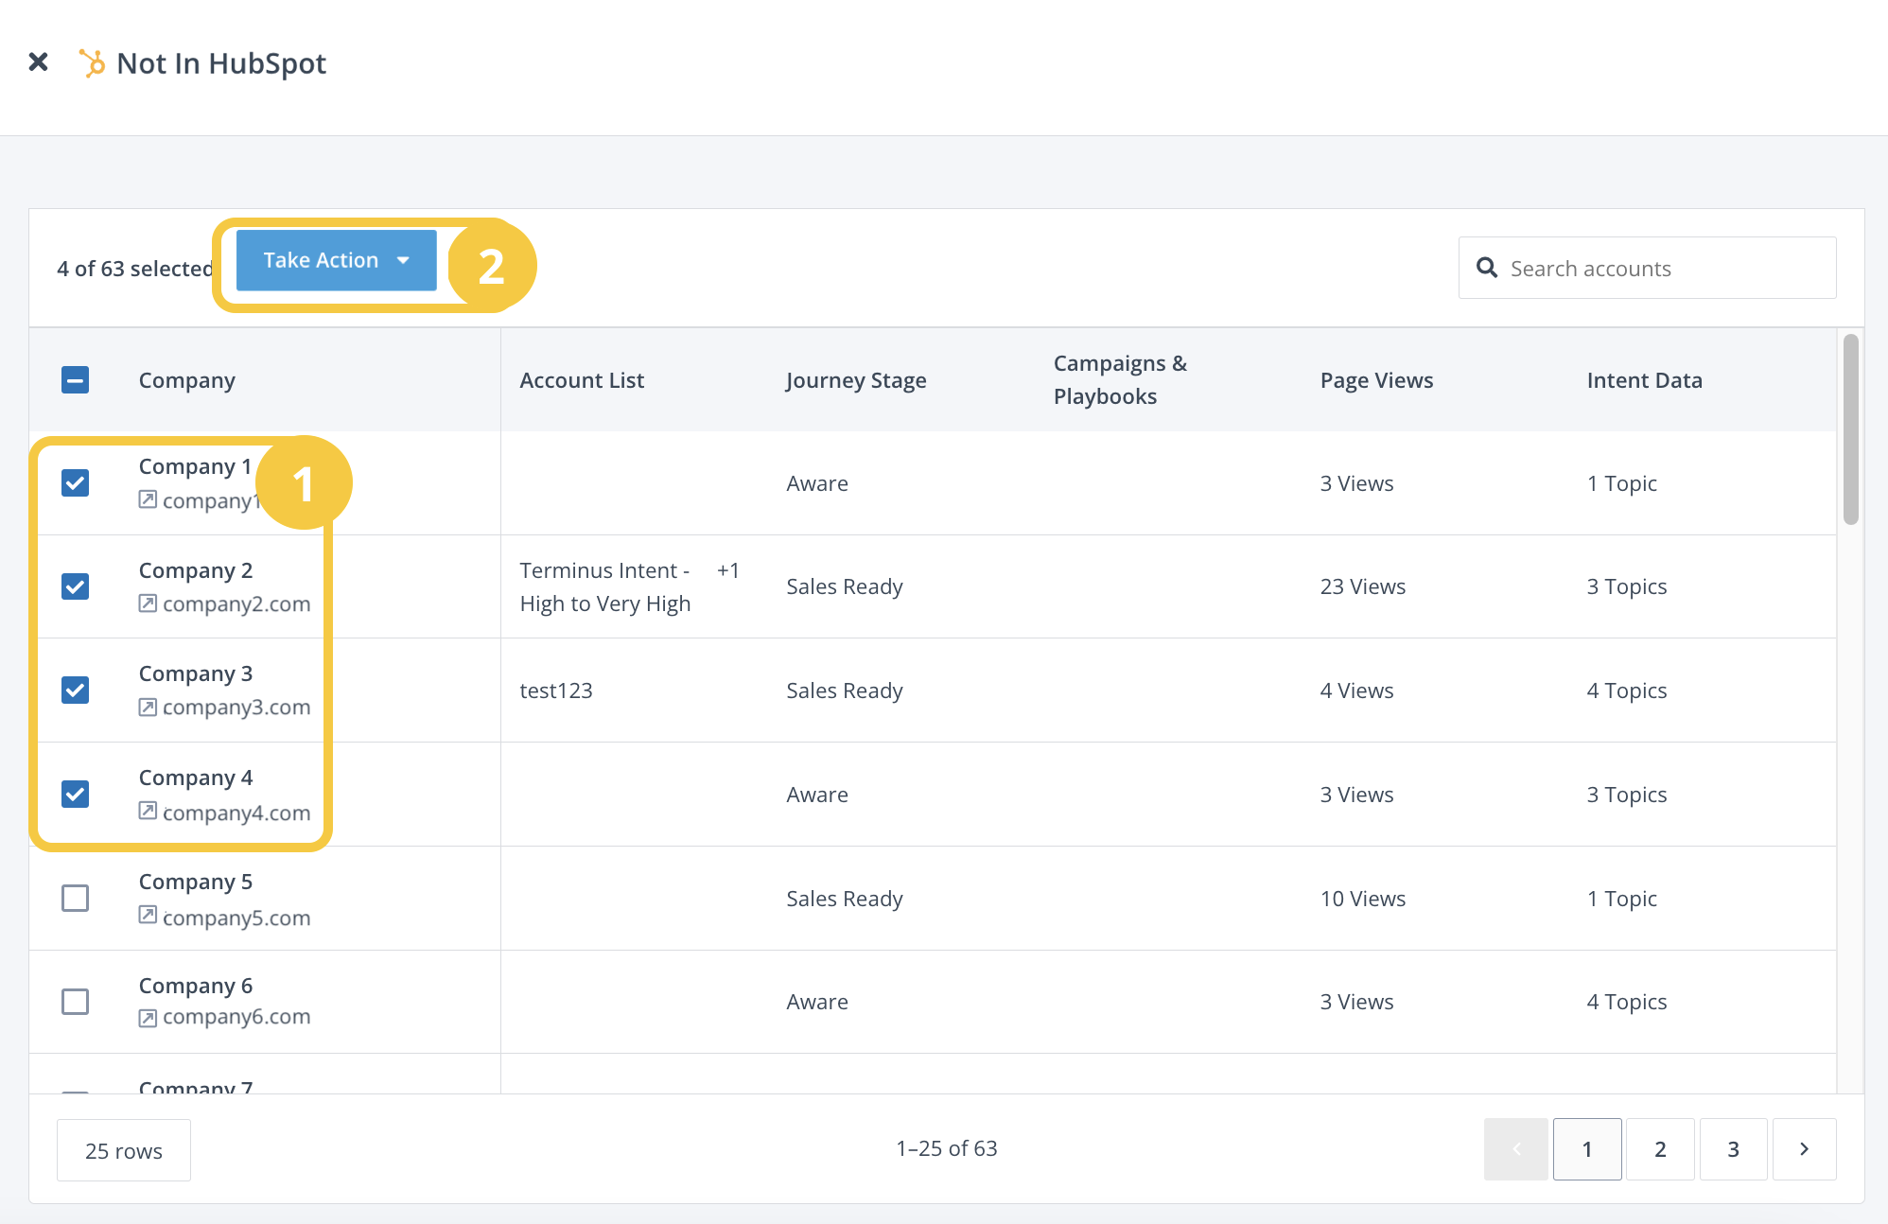Viewport: 1888px width, 1224px height.
Task: Click the search magnifier icon
Action: pyautogui.click(x=1487, y=268)
